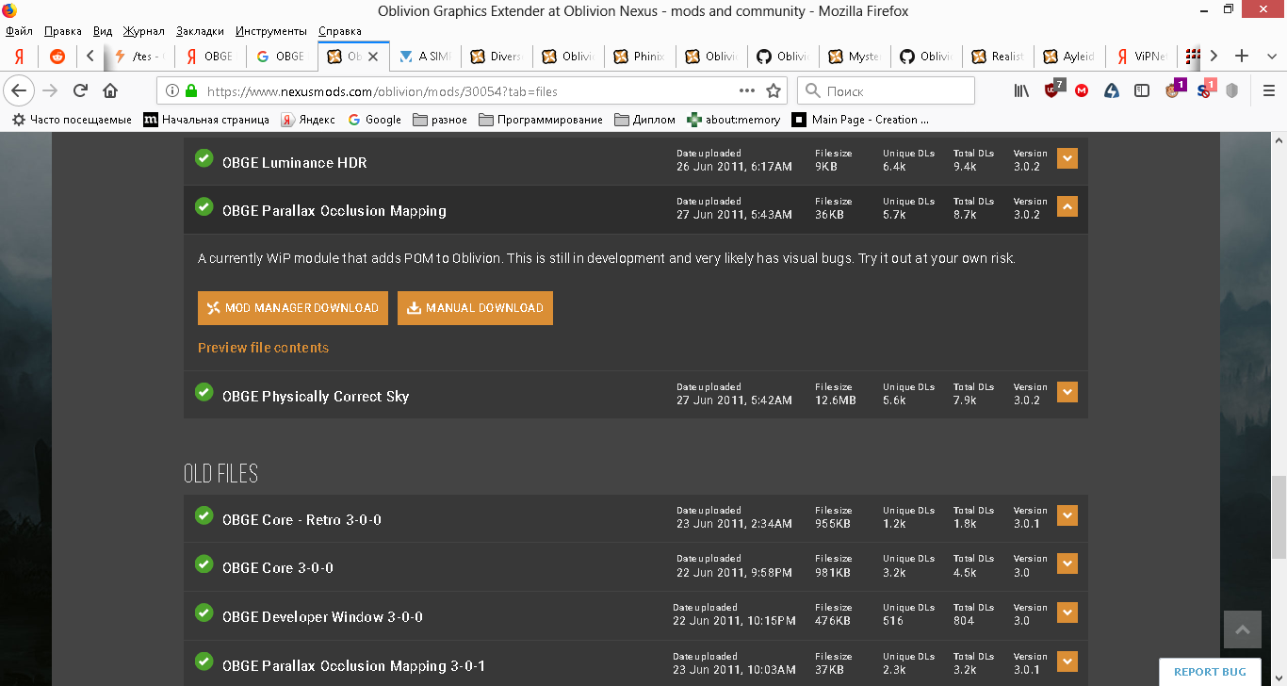1287x686 pixels.
Task: Open the Часто посещаемые bookmark
Action: pos(72,120)
